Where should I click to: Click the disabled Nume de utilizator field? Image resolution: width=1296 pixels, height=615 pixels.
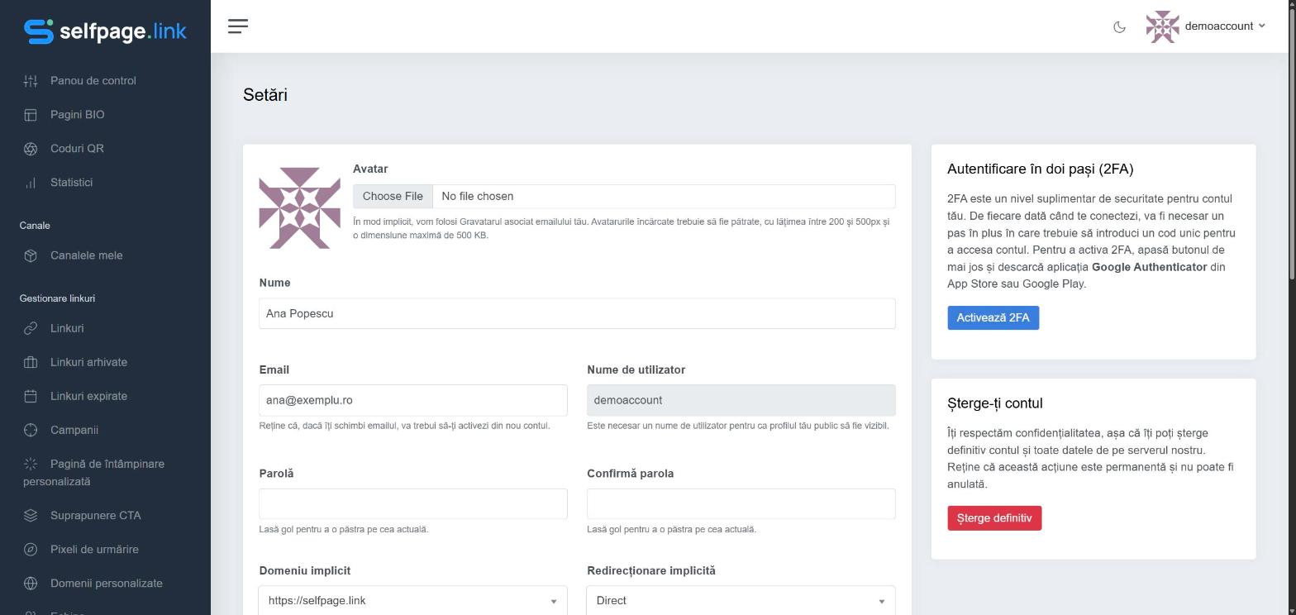[741, 400]
